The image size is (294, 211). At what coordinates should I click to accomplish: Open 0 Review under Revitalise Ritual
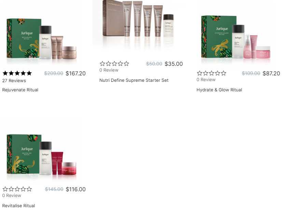tap(12, 196)
